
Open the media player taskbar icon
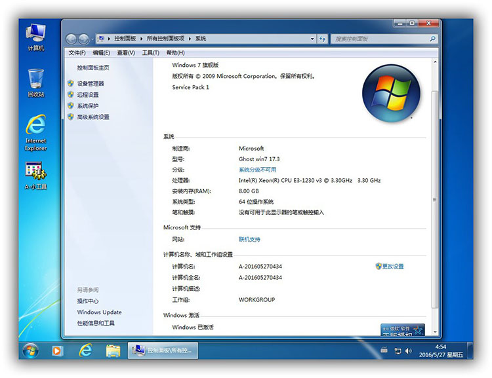point(58,350)
